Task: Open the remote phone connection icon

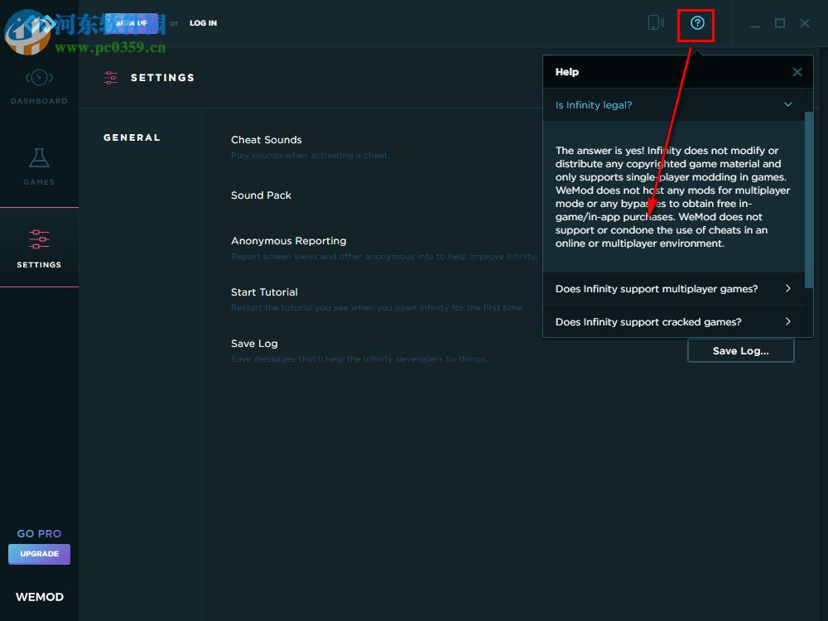Action: tap(656, 22)
